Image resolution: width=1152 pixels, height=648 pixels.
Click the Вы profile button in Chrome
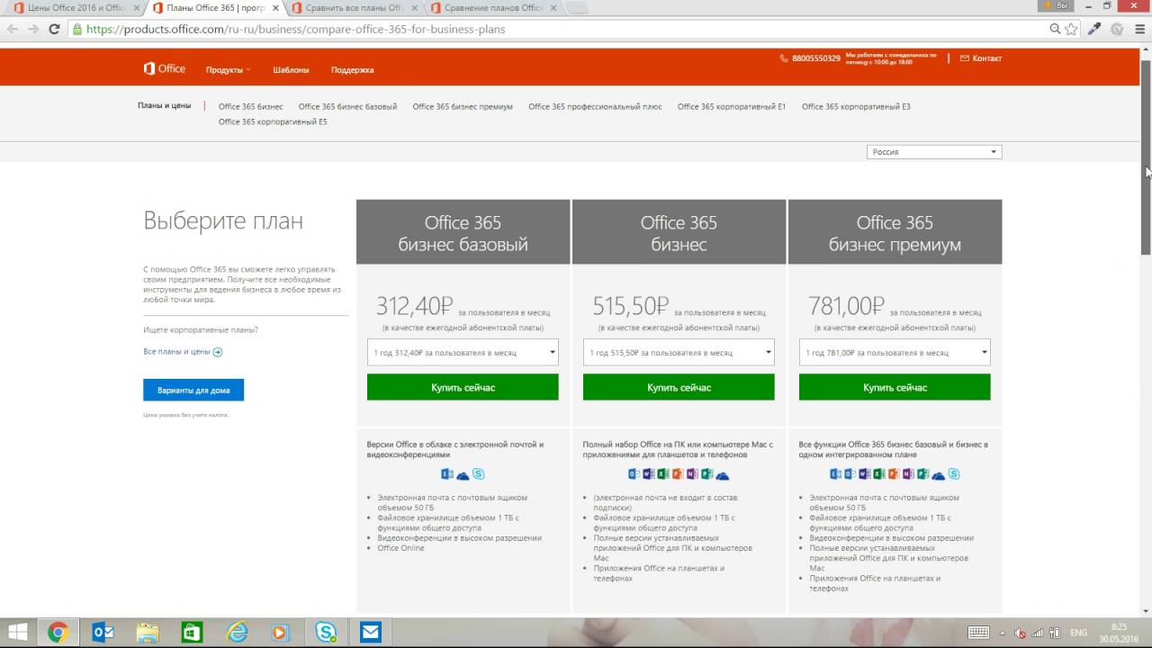pos(1056,5)
